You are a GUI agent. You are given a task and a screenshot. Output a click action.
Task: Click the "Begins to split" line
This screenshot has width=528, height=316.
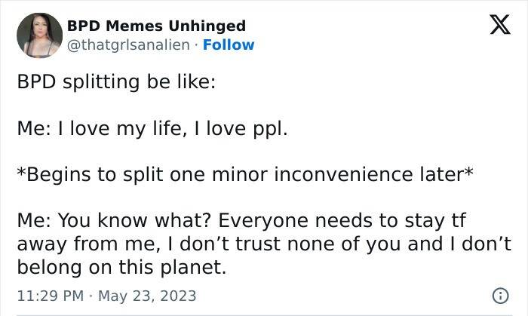tap(245, 175)
